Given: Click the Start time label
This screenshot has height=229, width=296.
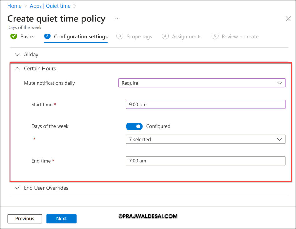Looking at the screenshot, I should (42, 105).
